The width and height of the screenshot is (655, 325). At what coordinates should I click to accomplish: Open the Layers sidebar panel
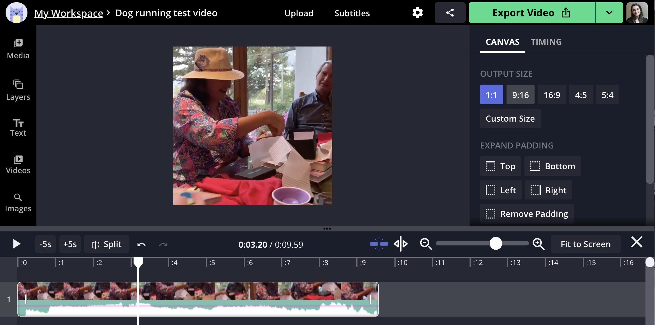tap(18, 90)
